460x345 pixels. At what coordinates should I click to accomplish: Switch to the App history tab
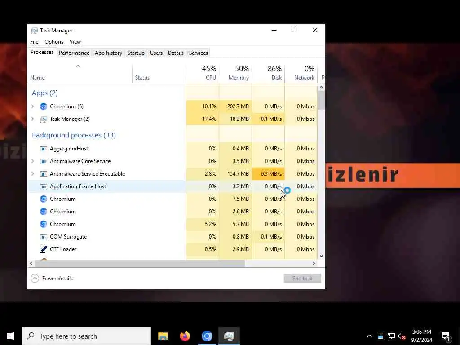[x=109, y=53]
